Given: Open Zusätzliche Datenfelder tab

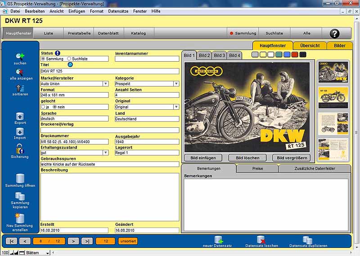Looking at the screenshot, I should tap(315, 169).
